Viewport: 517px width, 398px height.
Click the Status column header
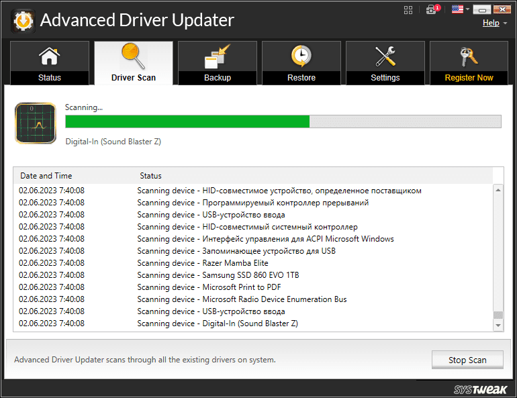tap(150, 176)
